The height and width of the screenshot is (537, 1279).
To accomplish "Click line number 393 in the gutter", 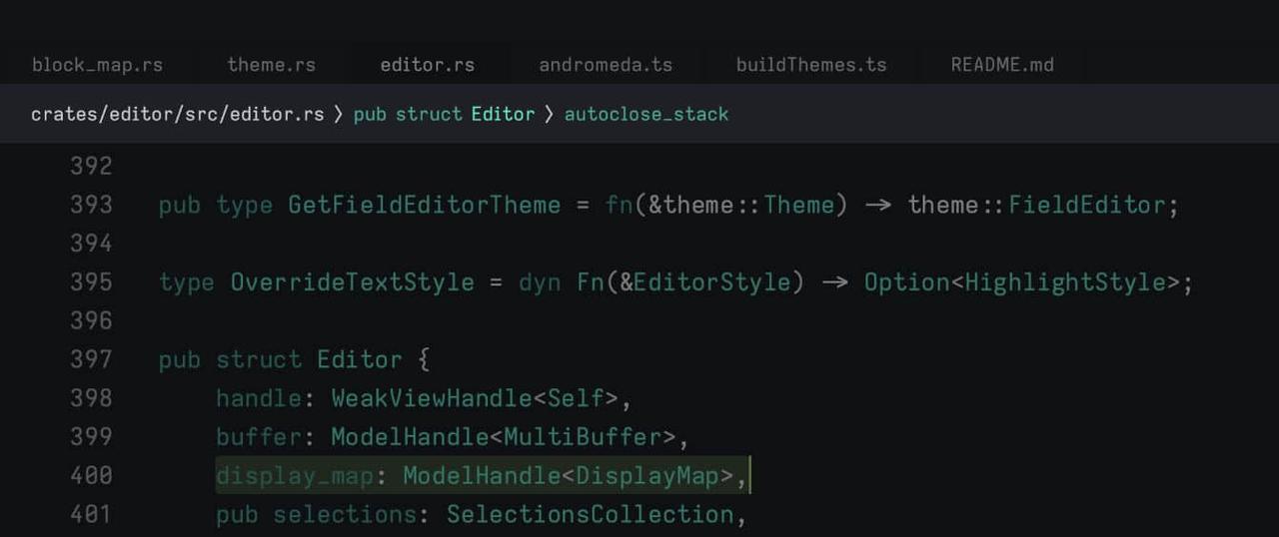I will [x=91, y=205].
